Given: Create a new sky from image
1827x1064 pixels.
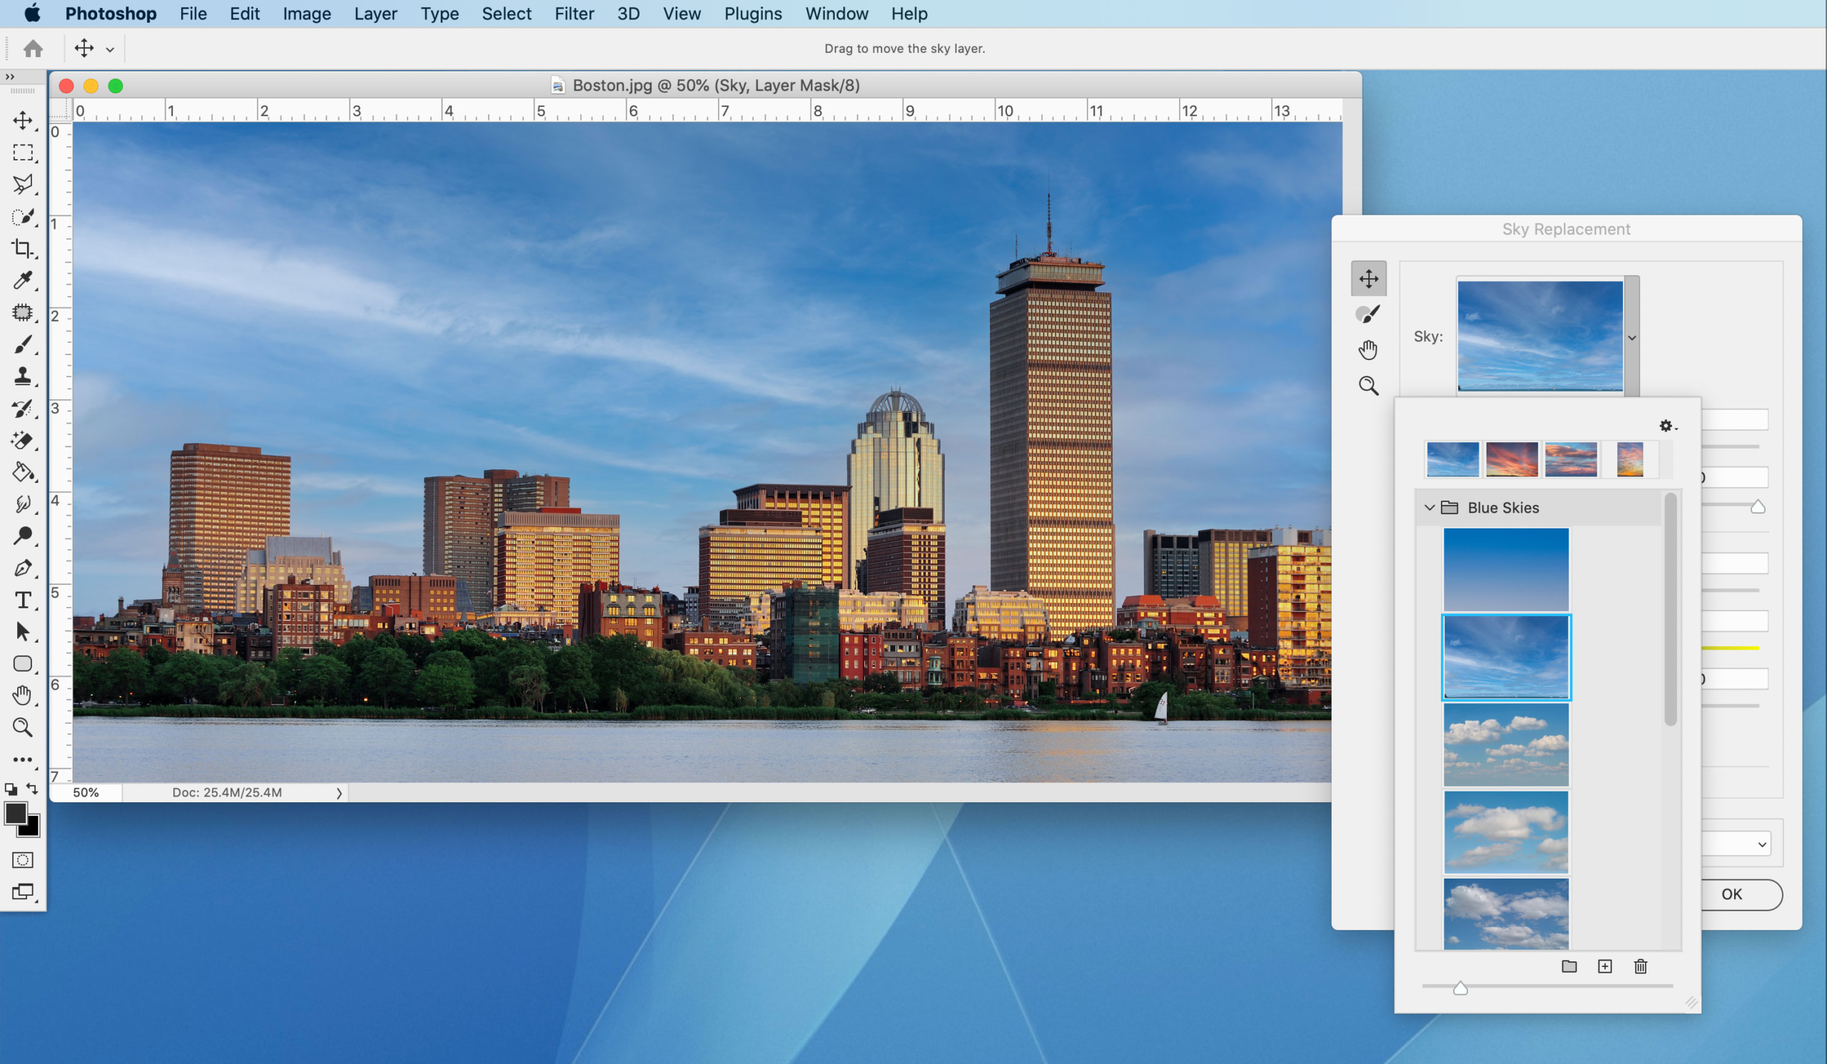Looking at the screenshot, I should [x=1604, y=966].
